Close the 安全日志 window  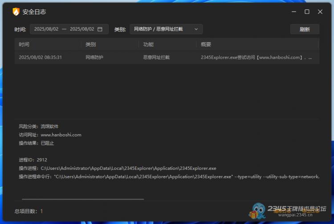tap(320, 12)
